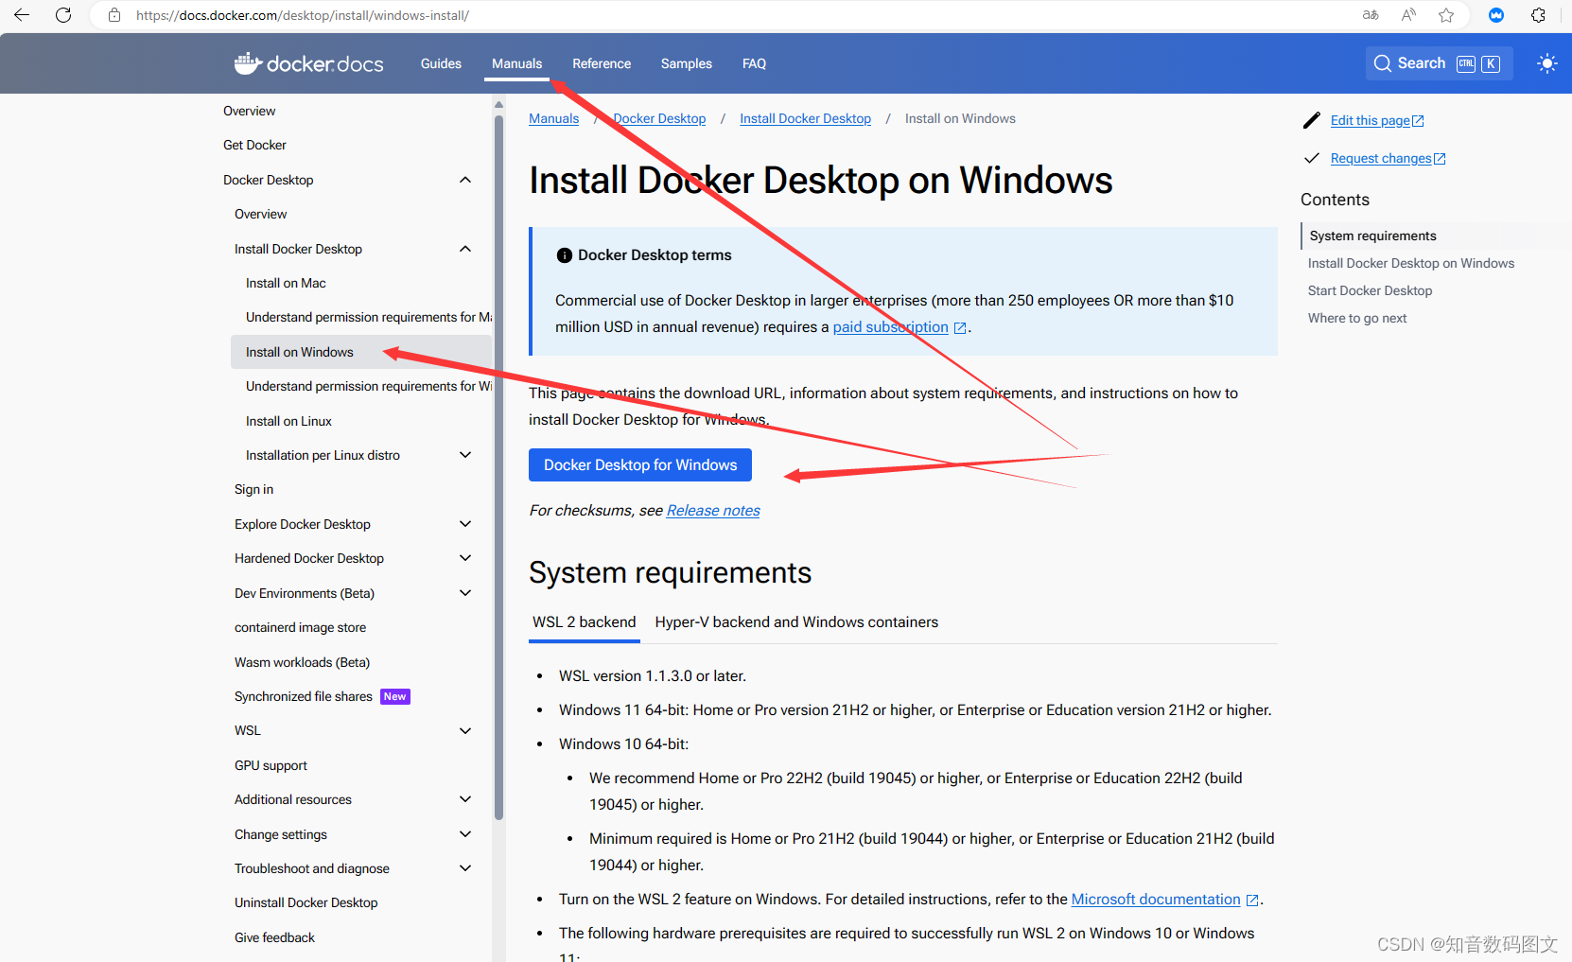Click the site information icon in the address bar

[114, 15]
